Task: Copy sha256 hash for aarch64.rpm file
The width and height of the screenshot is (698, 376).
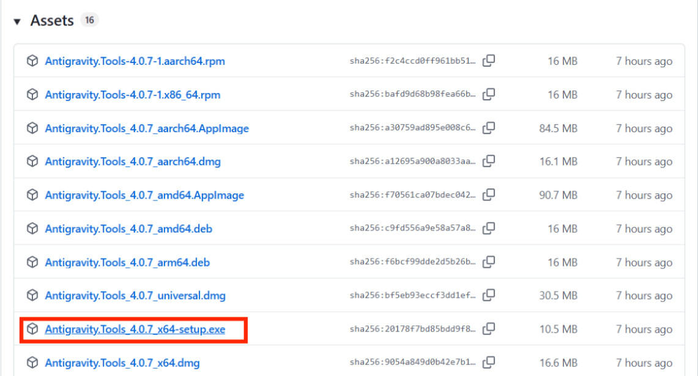Action: coord(489,61)
